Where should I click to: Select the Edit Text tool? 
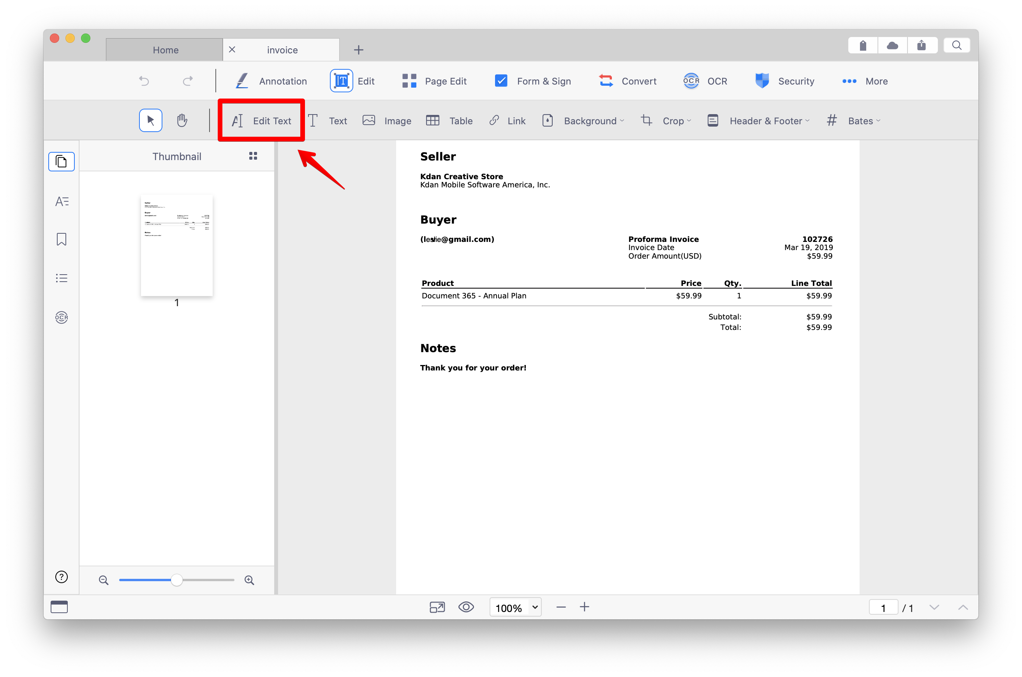(262, 121)
